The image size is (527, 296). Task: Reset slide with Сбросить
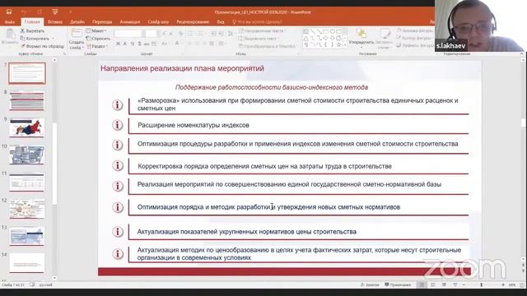pos(99,39)
